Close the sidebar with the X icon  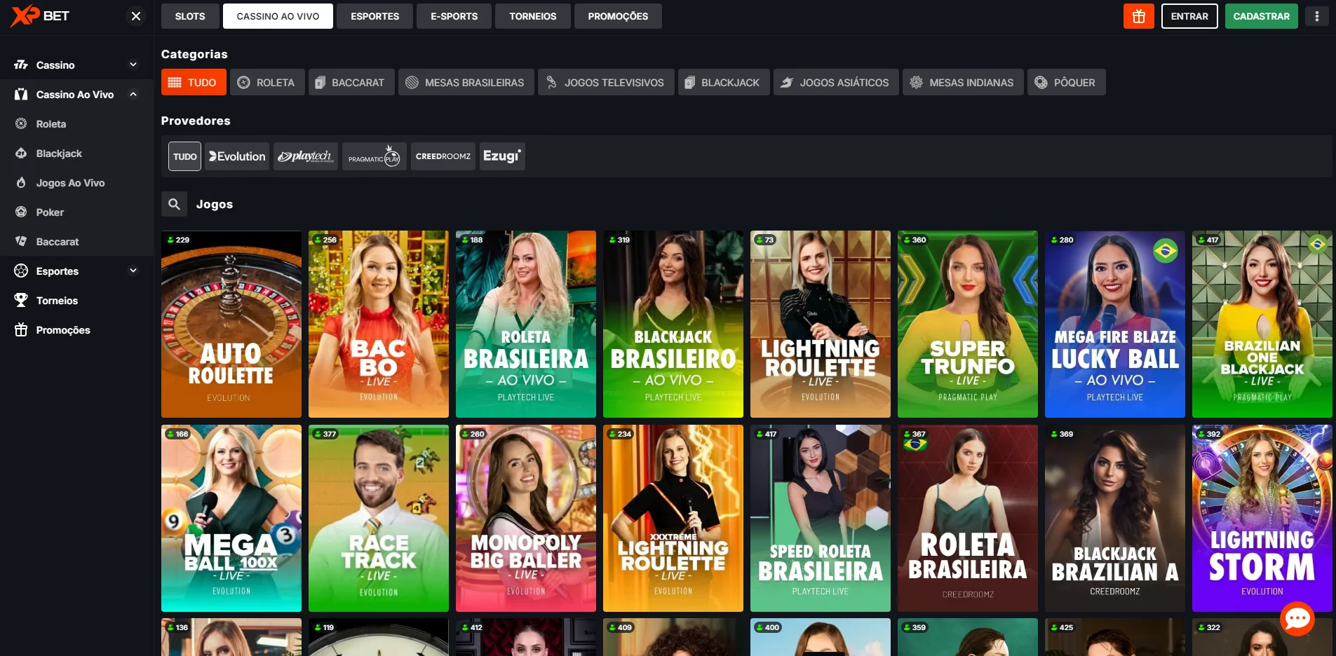(x=136, y=15)
